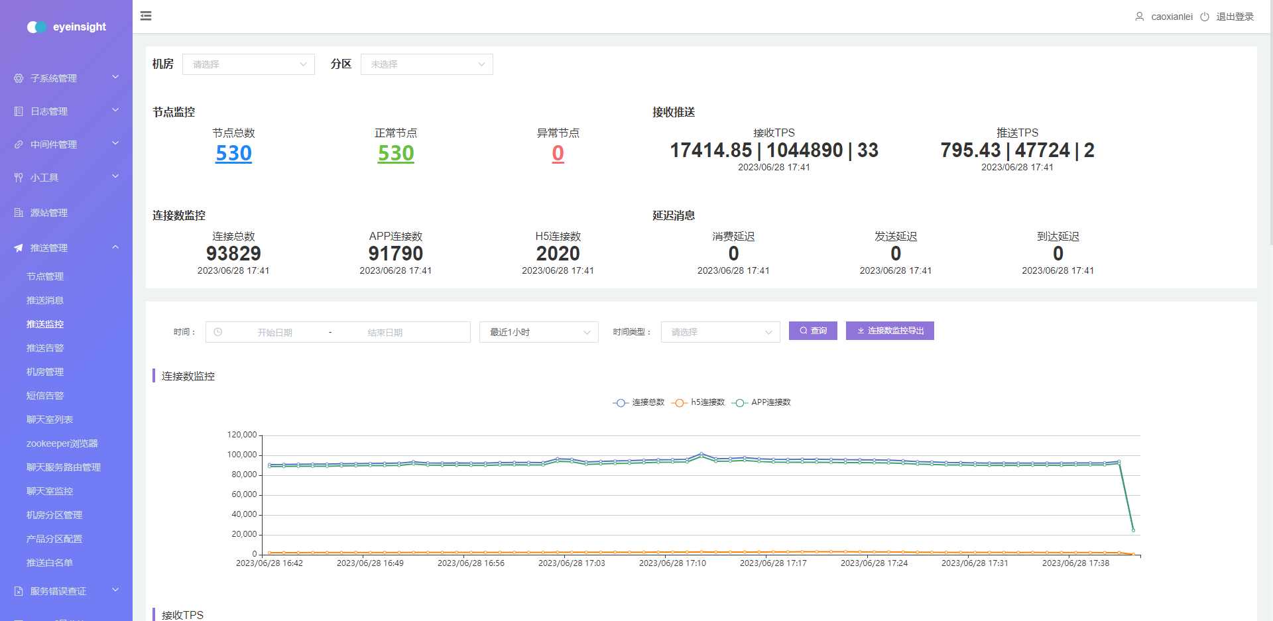Click the clock icon in date range field
Image resolution: width=1273 pixels, height=621 pixels.
coord(218,332)
